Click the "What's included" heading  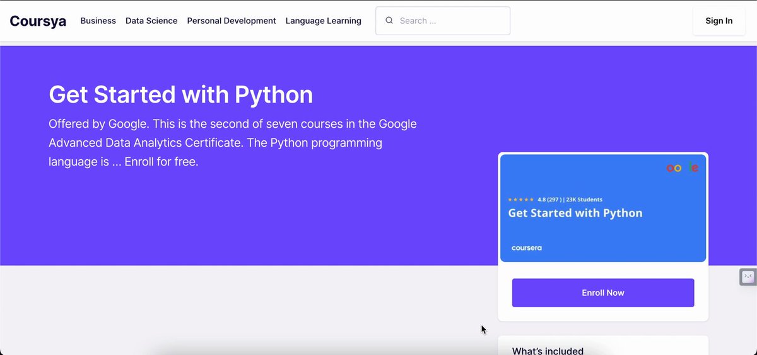548,351
